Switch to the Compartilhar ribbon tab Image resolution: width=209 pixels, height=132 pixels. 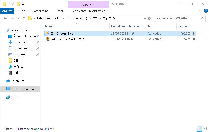point(41,11)
